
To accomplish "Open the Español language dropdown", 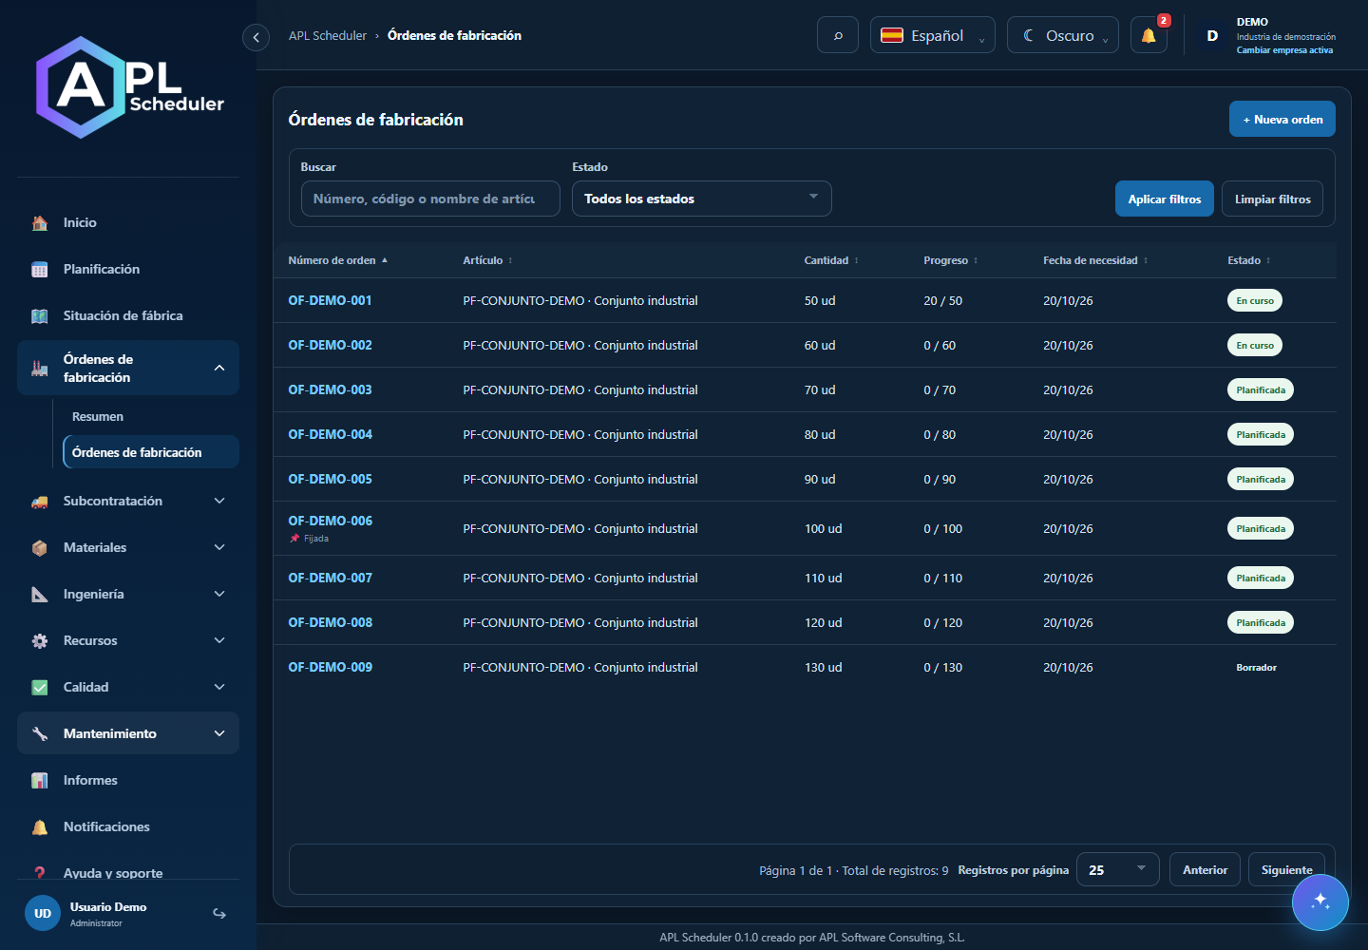I will pos(933,35).
